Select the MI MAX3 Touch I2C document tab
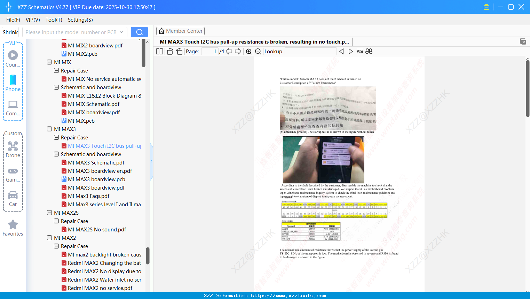 point(254,42)
